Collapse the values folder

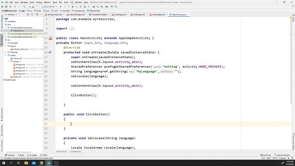tap(6, 55)
